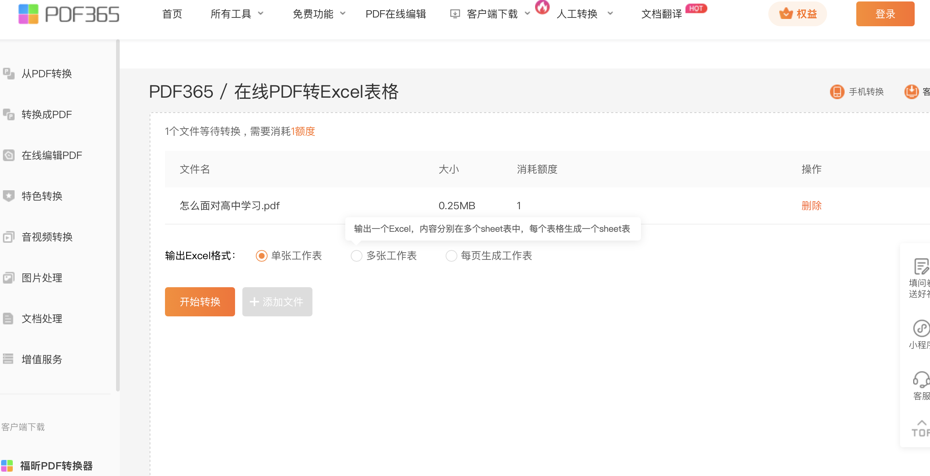Screen dimensions: 930x476
Task: Go to 首页 in the top navigation
Action: 172,14
